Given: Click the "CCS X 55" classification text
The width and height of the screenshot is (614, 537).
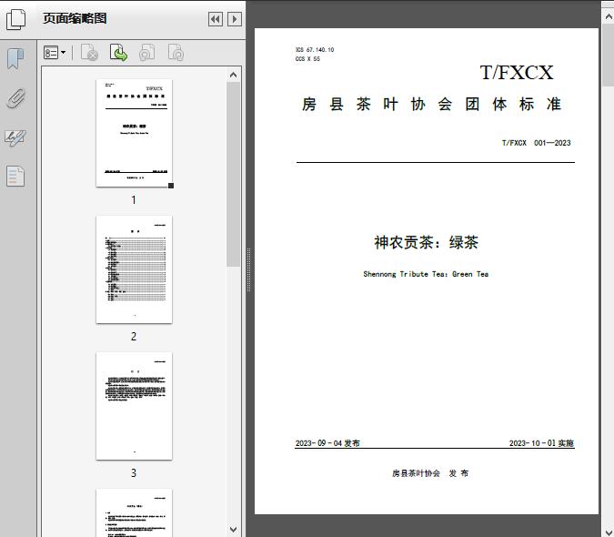Looking at the screenshot, I should tap(307, 59).
